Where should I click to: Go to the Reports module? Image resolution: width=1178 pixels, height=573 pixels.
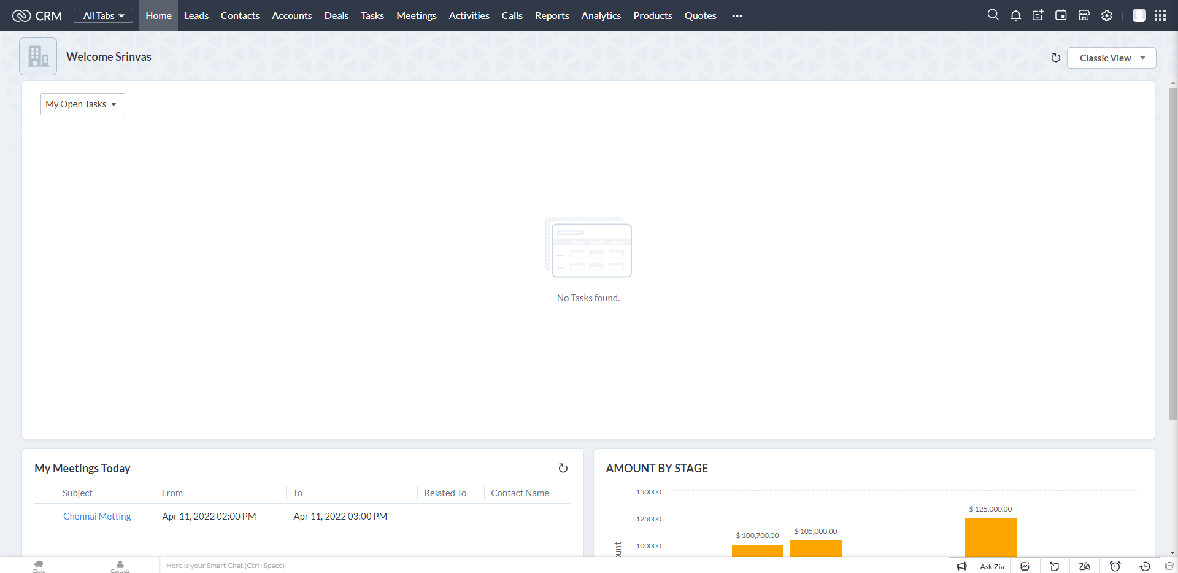click(x=552, y=15)
